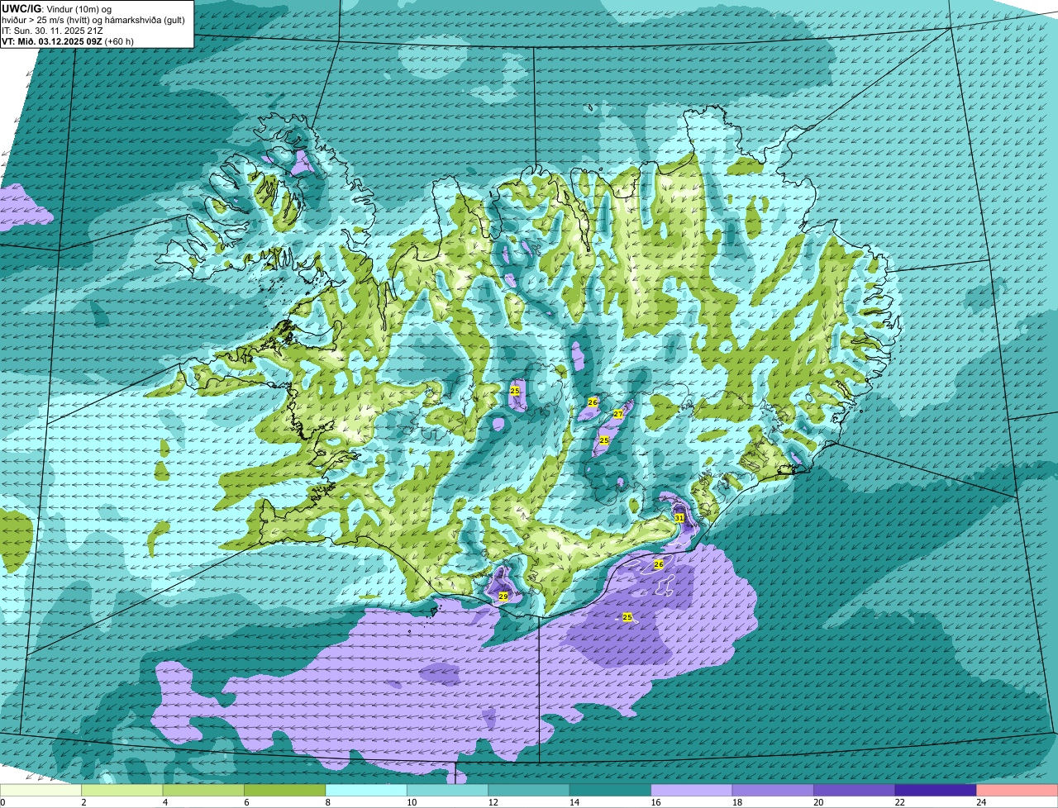The image size is (1058, 808).
Task: Click the yellow gust label "29"
Action: (503, 596)
